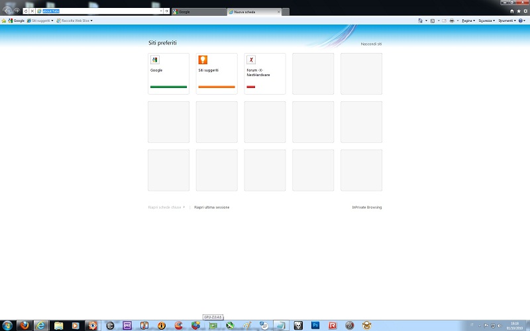This screenshot has width=530, height=331.
Task: Open Firefox from the taskbar
Action: pos(25,325)
